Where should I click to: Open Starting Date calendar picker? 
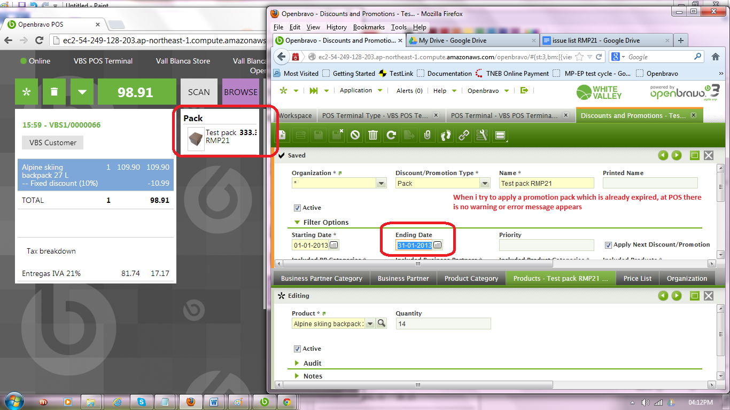[334, 245]
